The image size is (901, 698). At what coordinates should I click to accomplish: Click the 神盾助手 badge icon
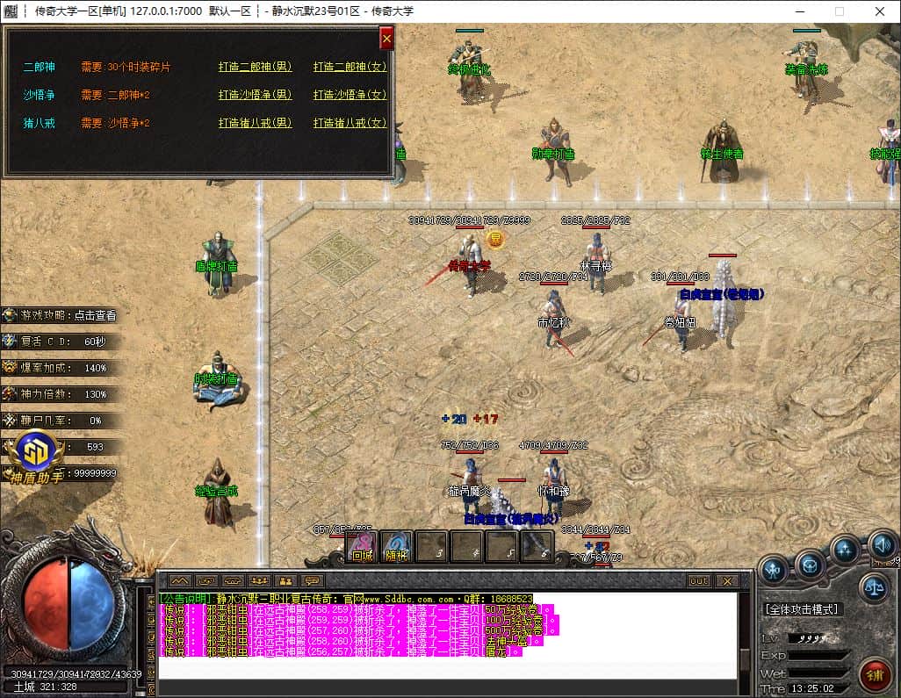pyautogui.click(x=38, y=457)
